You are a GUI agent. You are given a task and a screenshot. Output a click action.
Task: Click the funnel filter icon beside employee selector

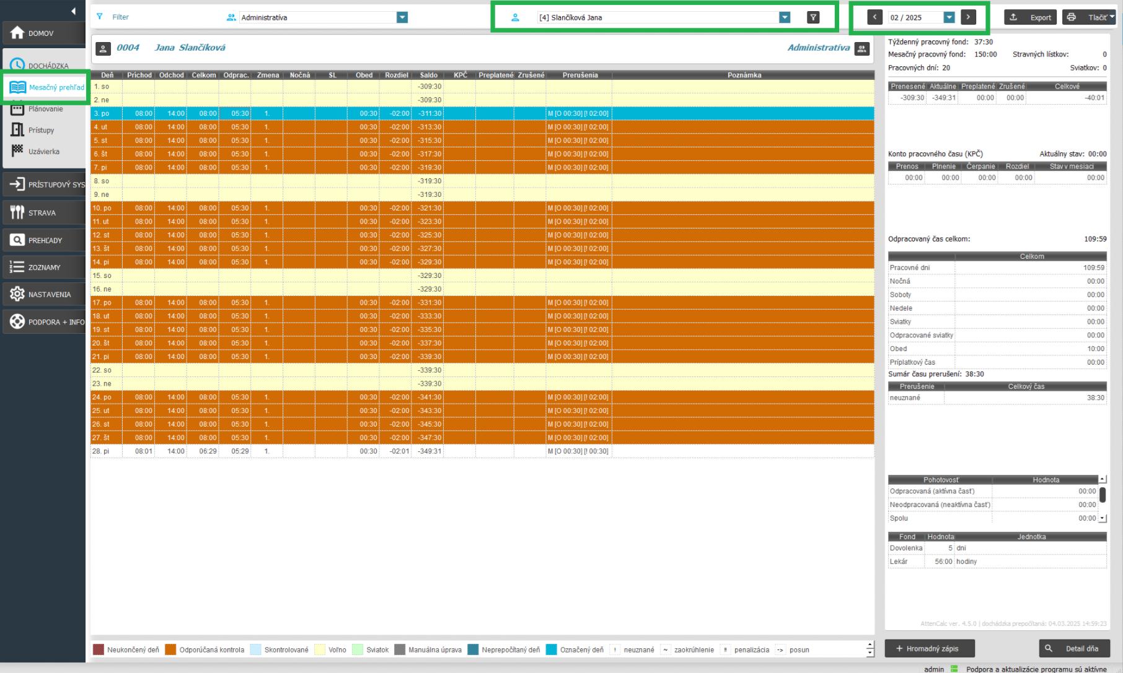coord(813,17)
